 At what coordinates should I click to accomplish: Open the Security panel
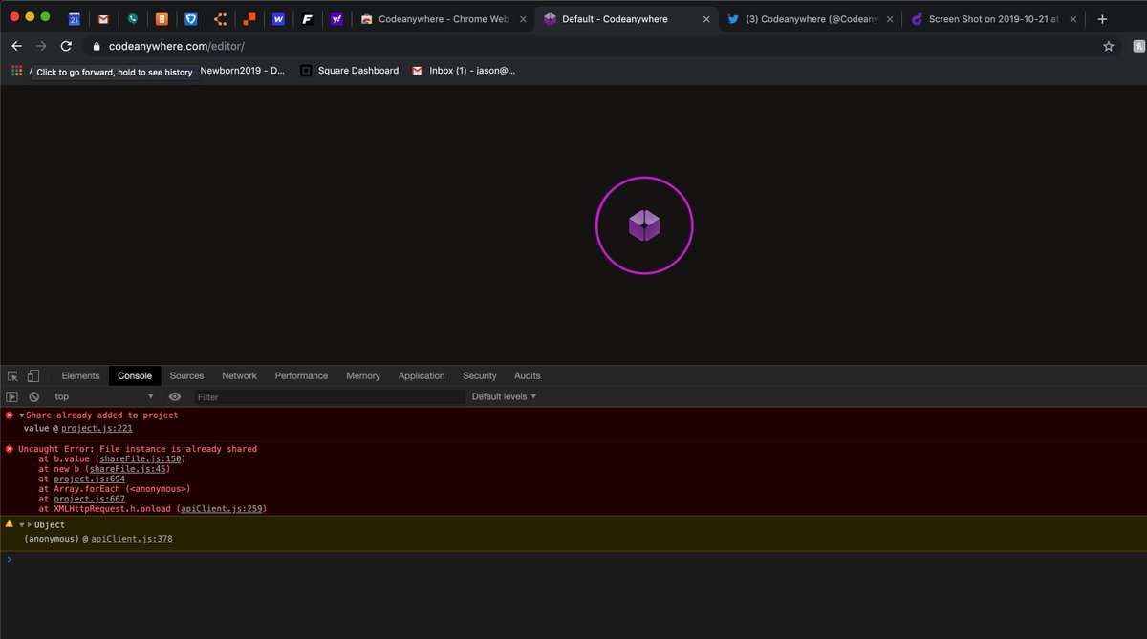point(480,376)
